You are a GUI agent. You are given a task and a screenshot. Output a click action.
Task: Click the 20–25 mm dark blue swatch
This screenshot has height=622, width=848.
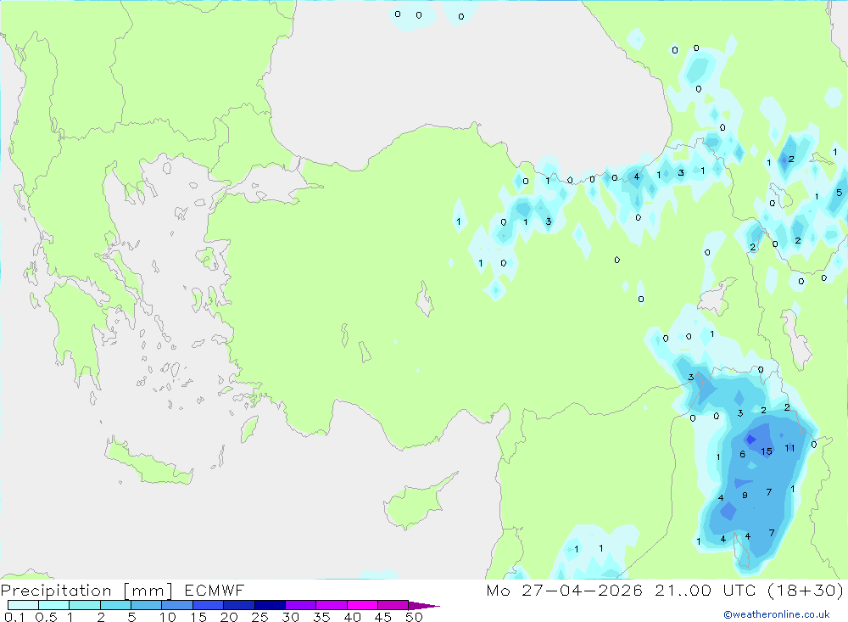pyautogui.click(x=239, y=605)
